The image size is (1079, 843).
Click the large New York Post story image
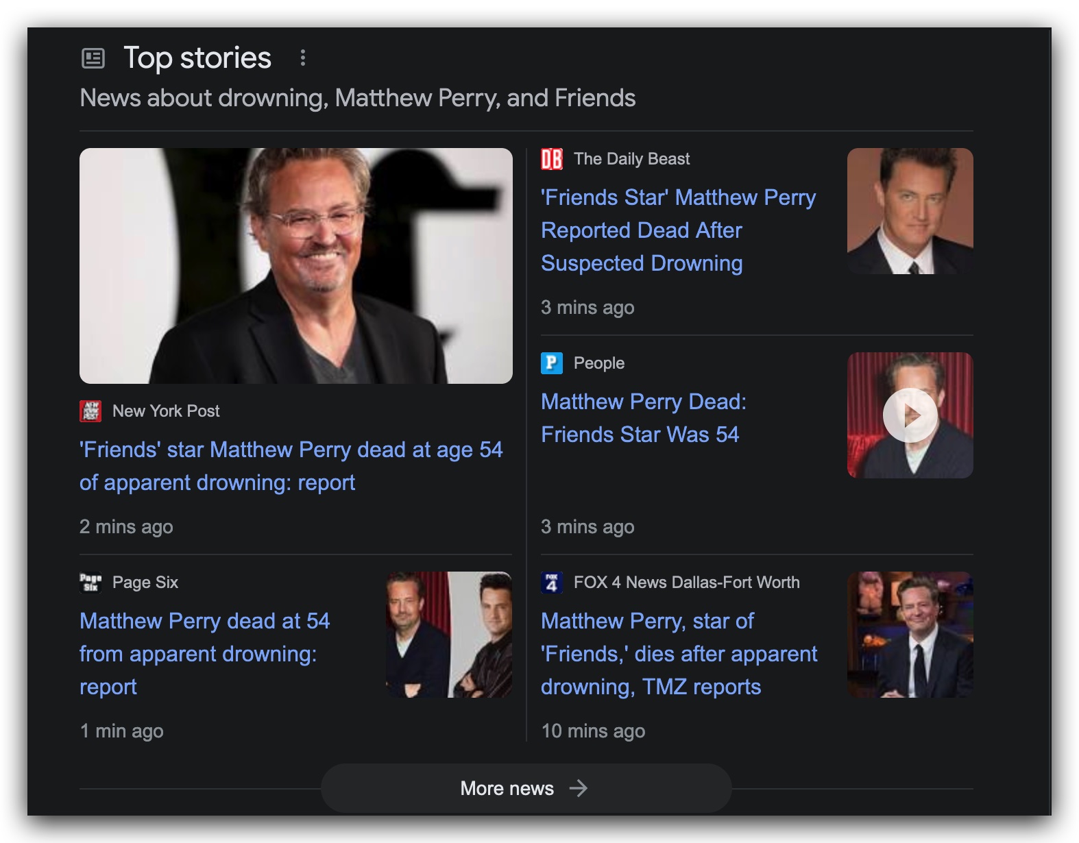click(296, 266)
